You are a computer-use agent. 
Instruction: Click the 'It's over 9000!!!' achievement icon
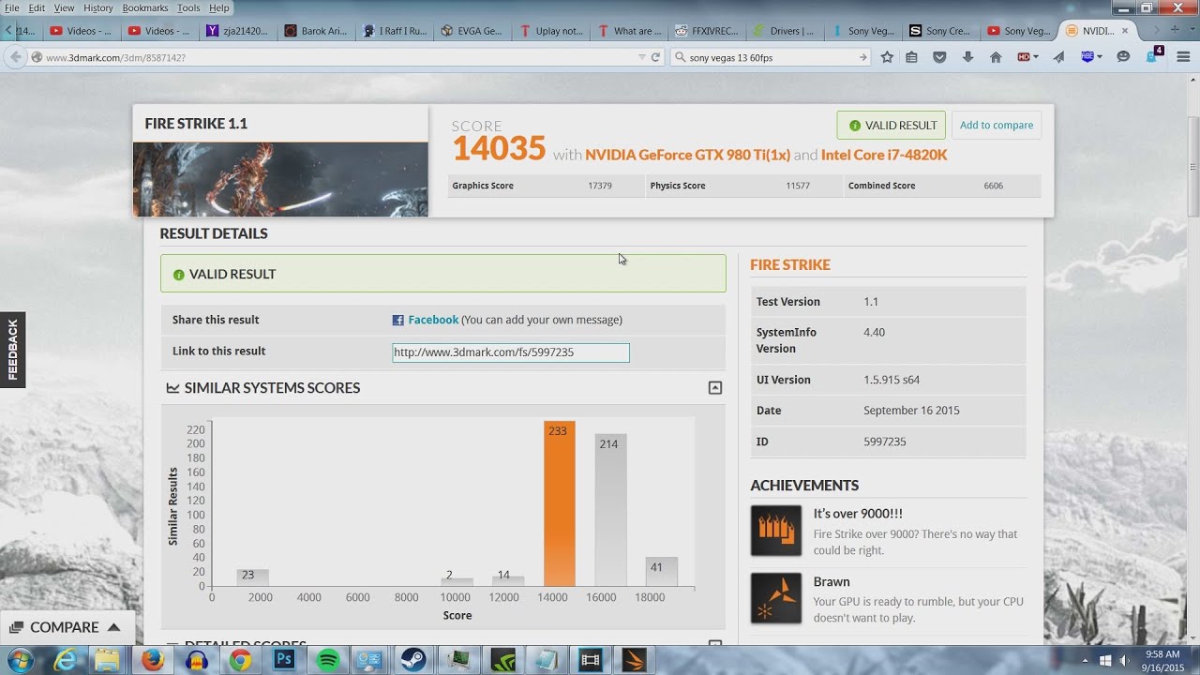(776, 531)
